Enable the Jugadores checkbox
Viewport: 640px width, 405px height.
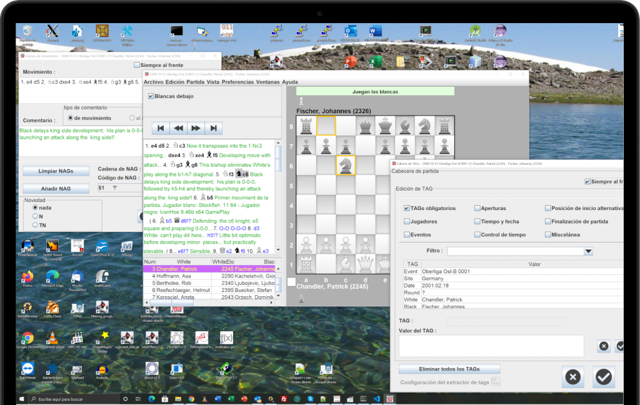[406, 221]
